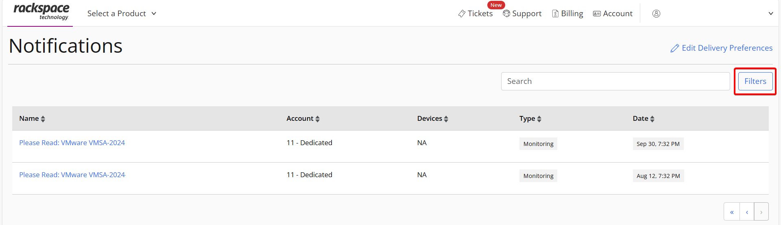Click the pencil icon for delivery preferences
This screenshot has width=781, height=225.
tap(674, 48)
